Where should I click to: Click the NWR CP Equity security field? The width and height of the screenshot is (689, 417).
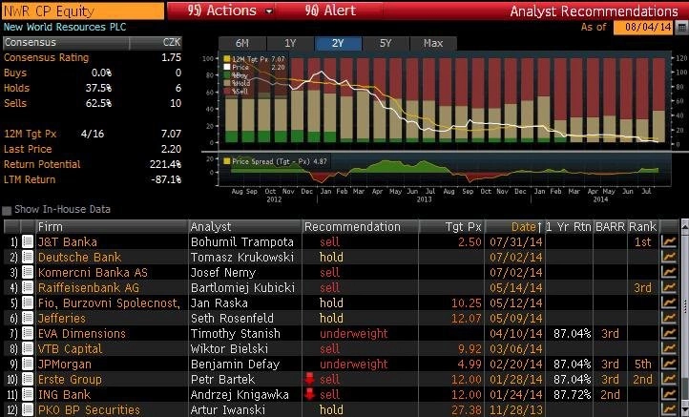pos(83,11)
